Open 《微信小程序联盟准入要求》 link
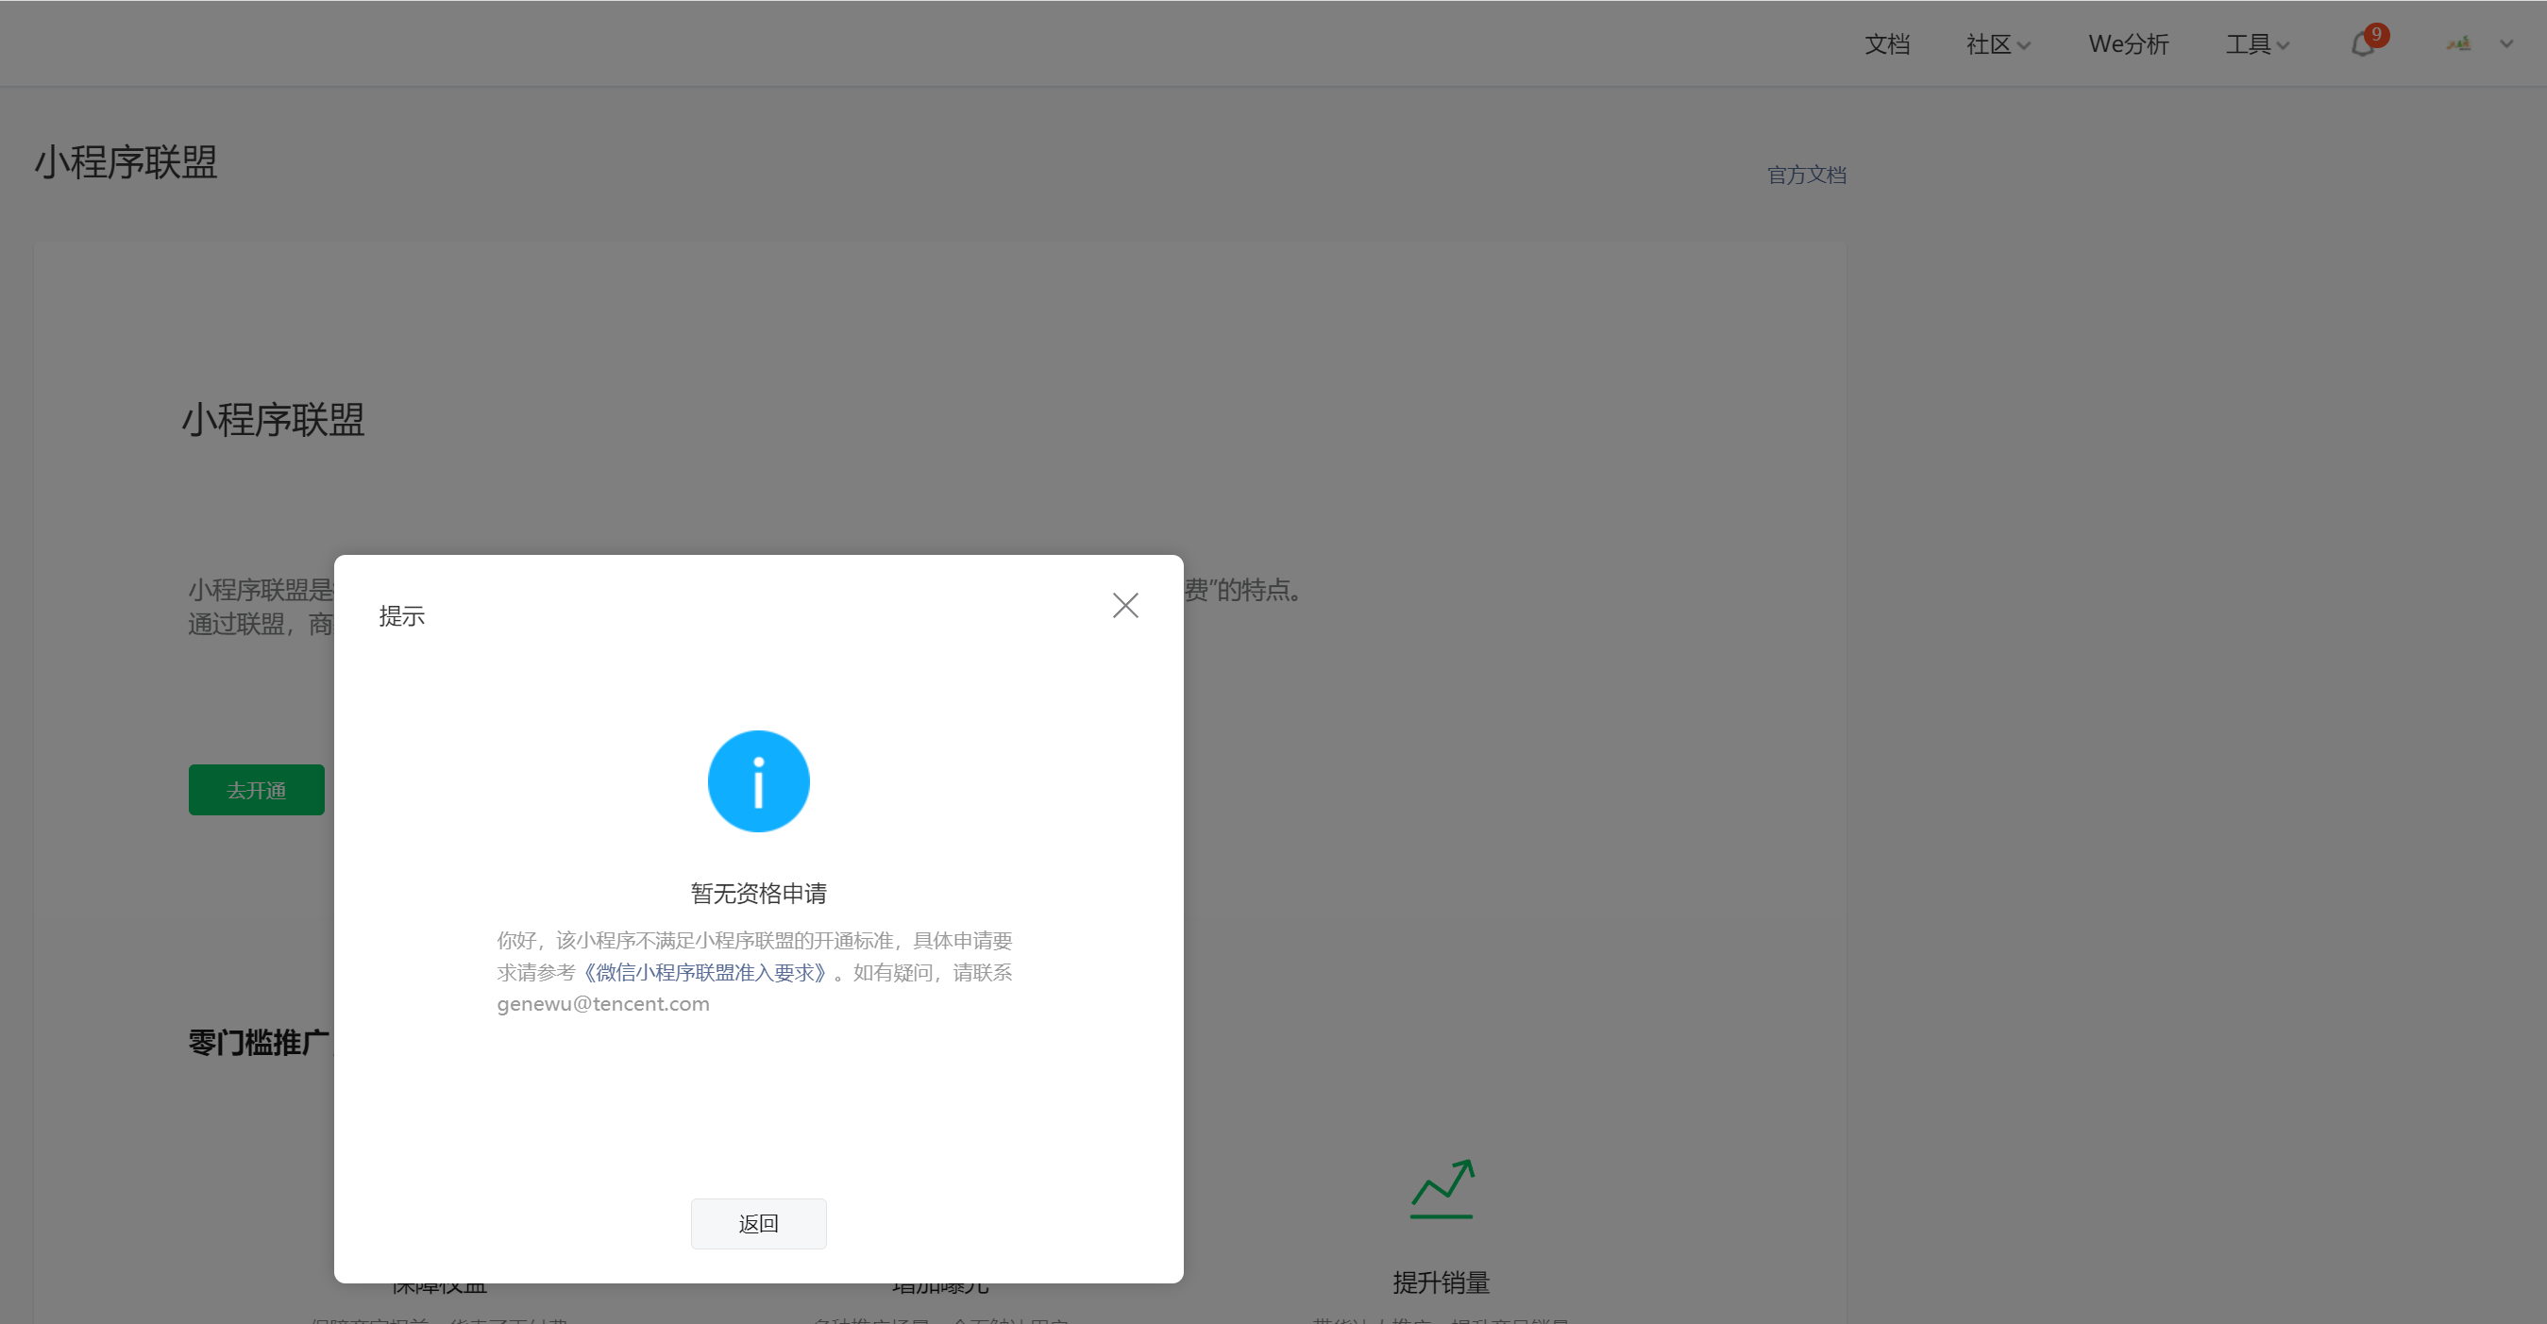The height and width of the screenshot is (1324, 2547). (704, 972)
